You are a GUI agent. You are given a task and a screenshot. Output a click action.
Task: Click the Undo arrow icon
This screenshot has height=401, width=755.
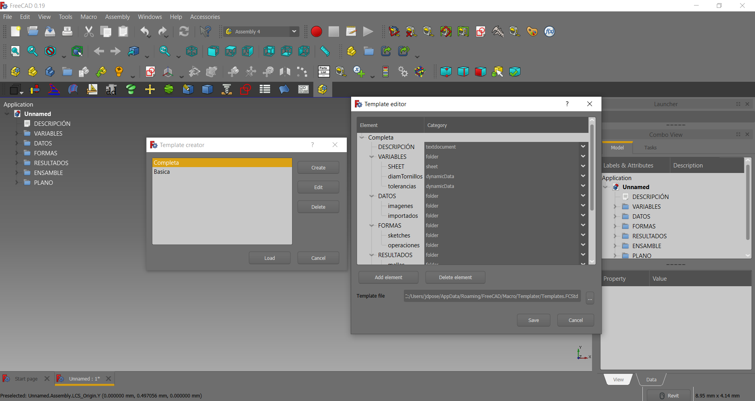[145, 31]
